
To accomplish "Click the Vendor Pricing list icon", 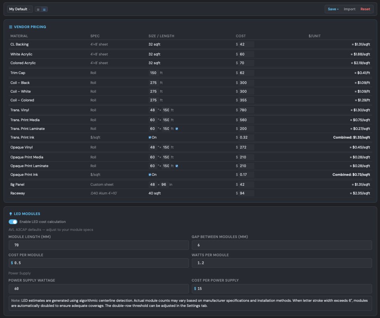I will [11, 27].
